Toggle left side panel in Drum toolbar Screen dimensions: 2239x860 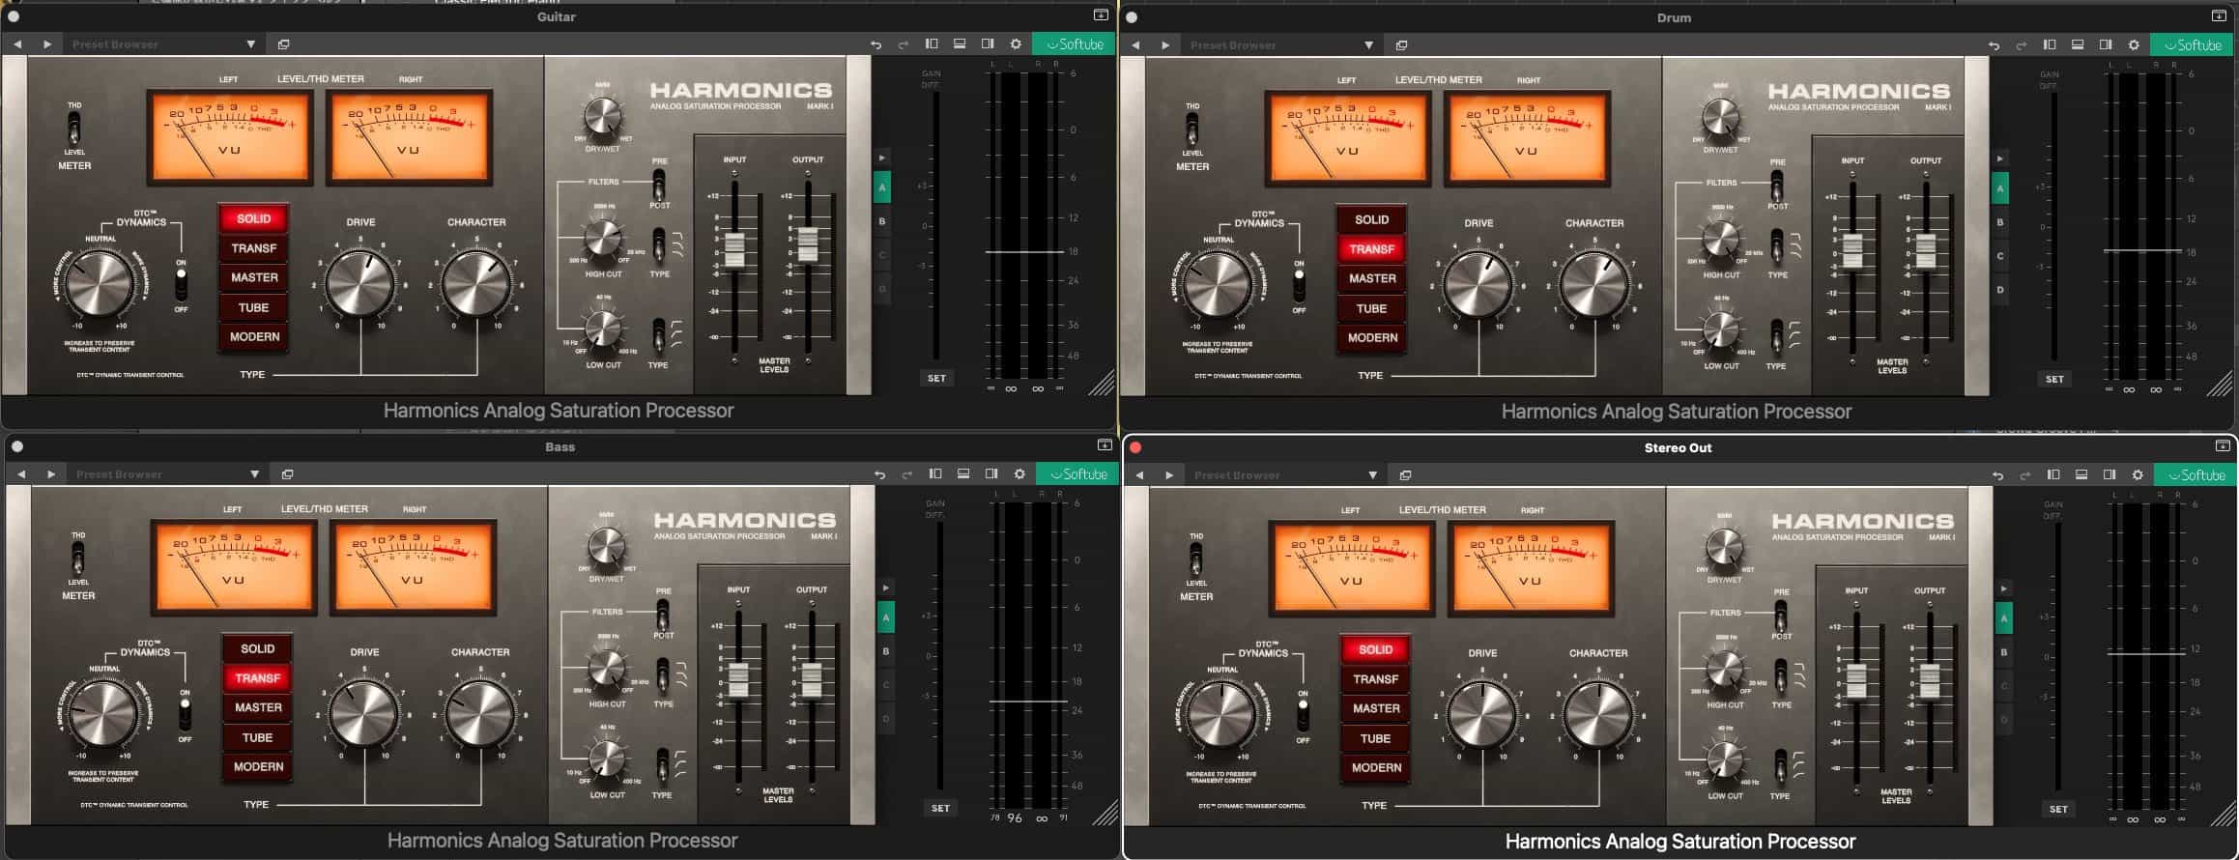tap(2050, 45)
